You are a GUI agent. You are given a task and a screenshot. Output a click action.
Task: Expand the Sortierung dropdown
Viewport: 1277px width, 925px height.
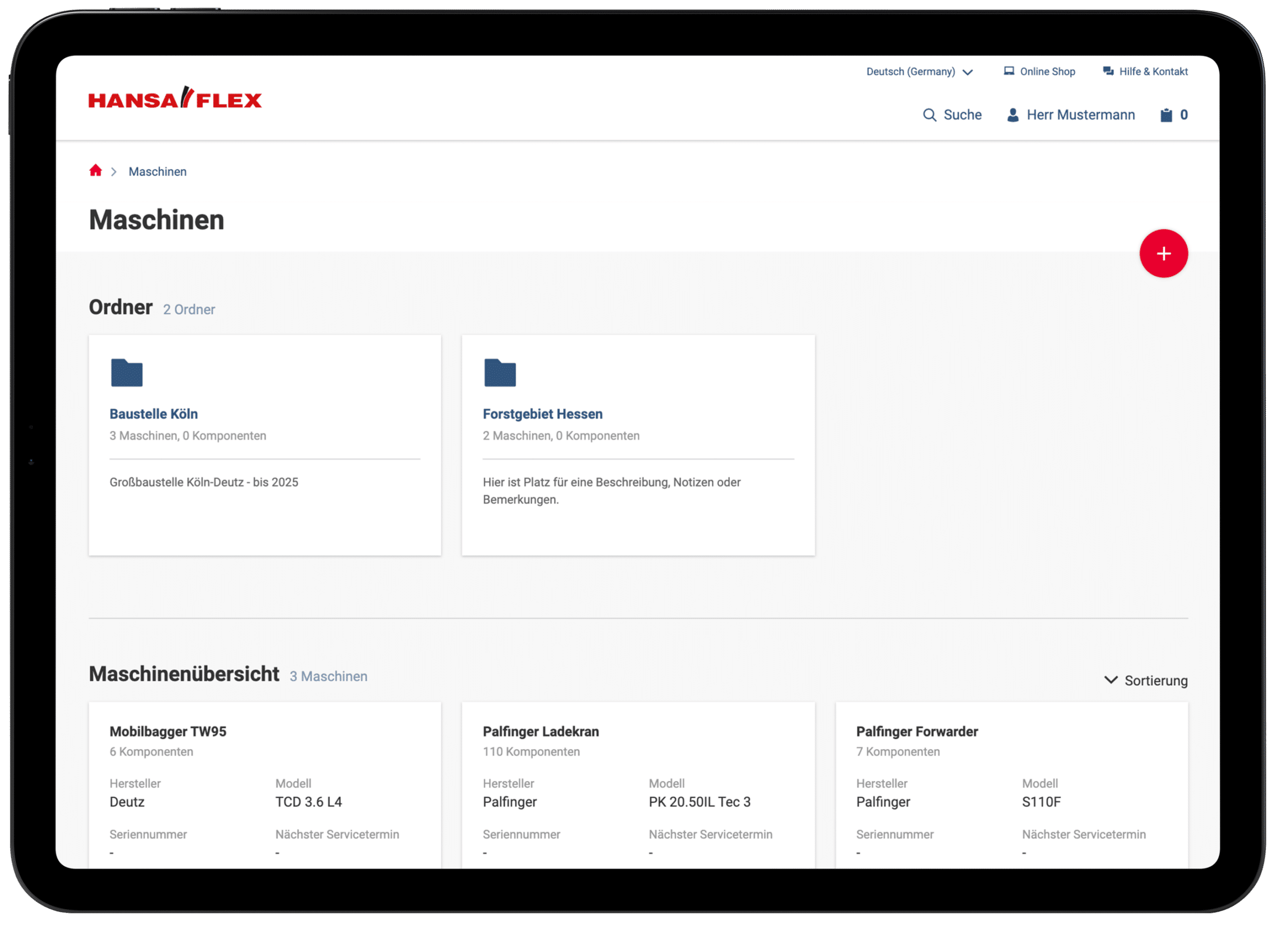pyautogui.click(x=1146, y=680)
